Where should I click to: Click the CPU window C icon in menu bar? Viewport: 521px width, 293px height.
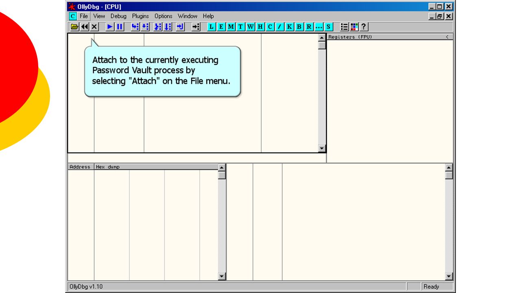(72, 16)
